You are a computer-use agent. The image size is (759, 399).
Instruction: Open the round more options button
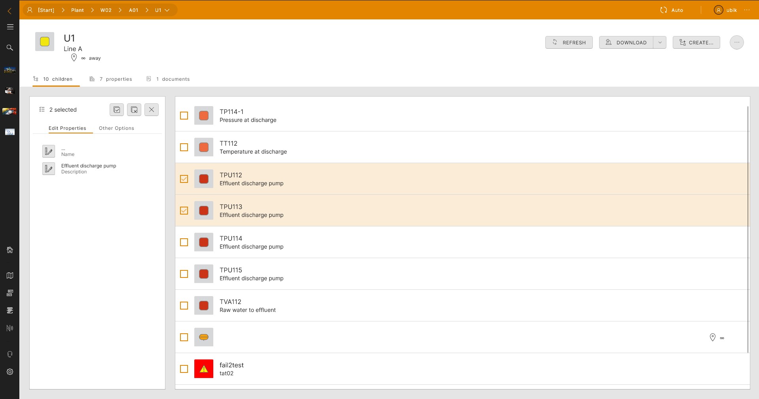click(736, 42)
